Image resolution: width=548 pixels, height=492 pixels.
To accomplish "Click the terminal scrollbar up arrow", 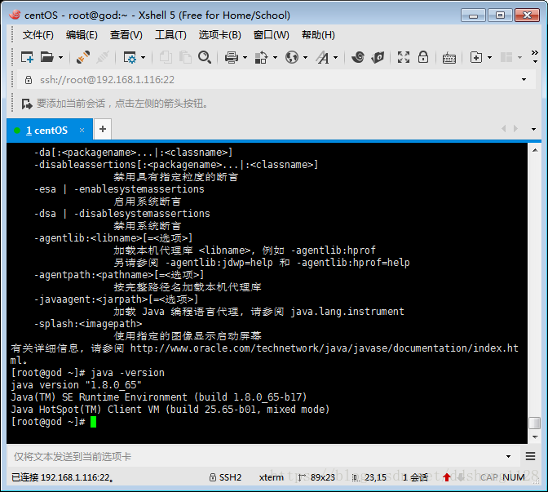I will click(x=535, y=151).
